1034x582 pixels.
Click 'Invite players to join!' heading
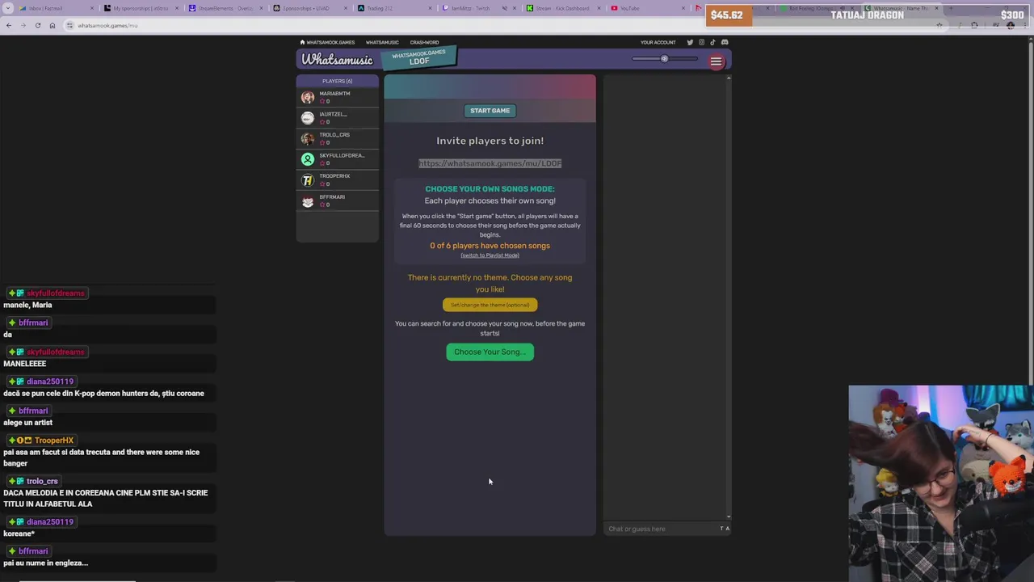pyautogui.click(x=490, y=141)
